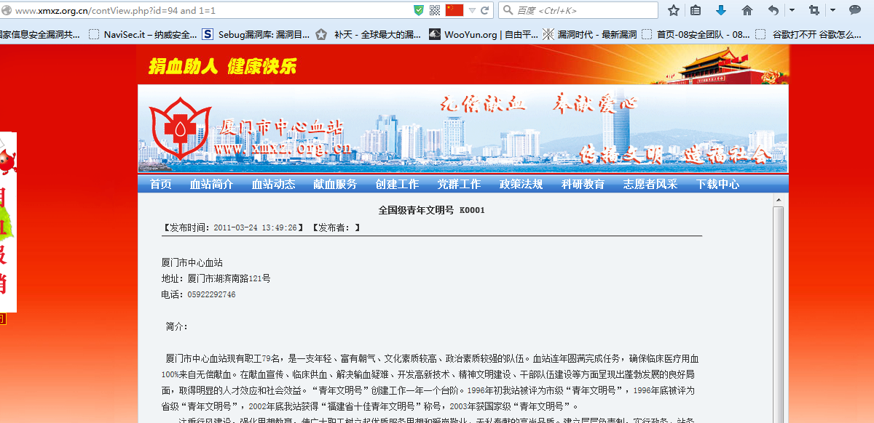Click the 漏洞时代 bookmark favicon
Image resolution: width=874 pixels, height=423 pixels.
pos(549,34)
